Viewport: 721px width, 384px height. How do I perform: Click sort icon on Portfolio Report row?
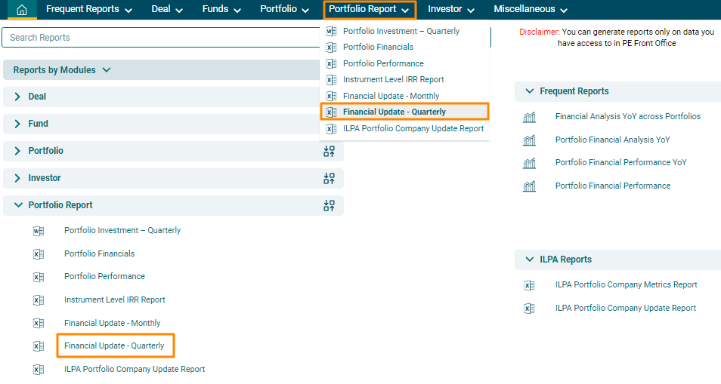coord(329,205)
